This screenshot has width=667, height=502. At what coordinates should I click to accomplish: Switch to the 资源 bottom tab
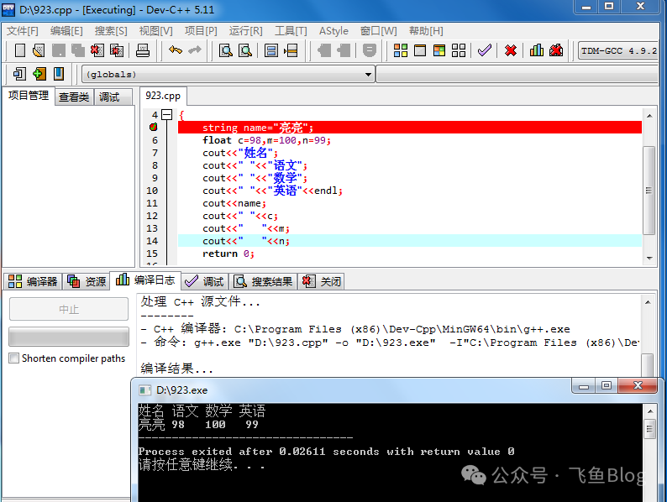[x=87, y=281]
